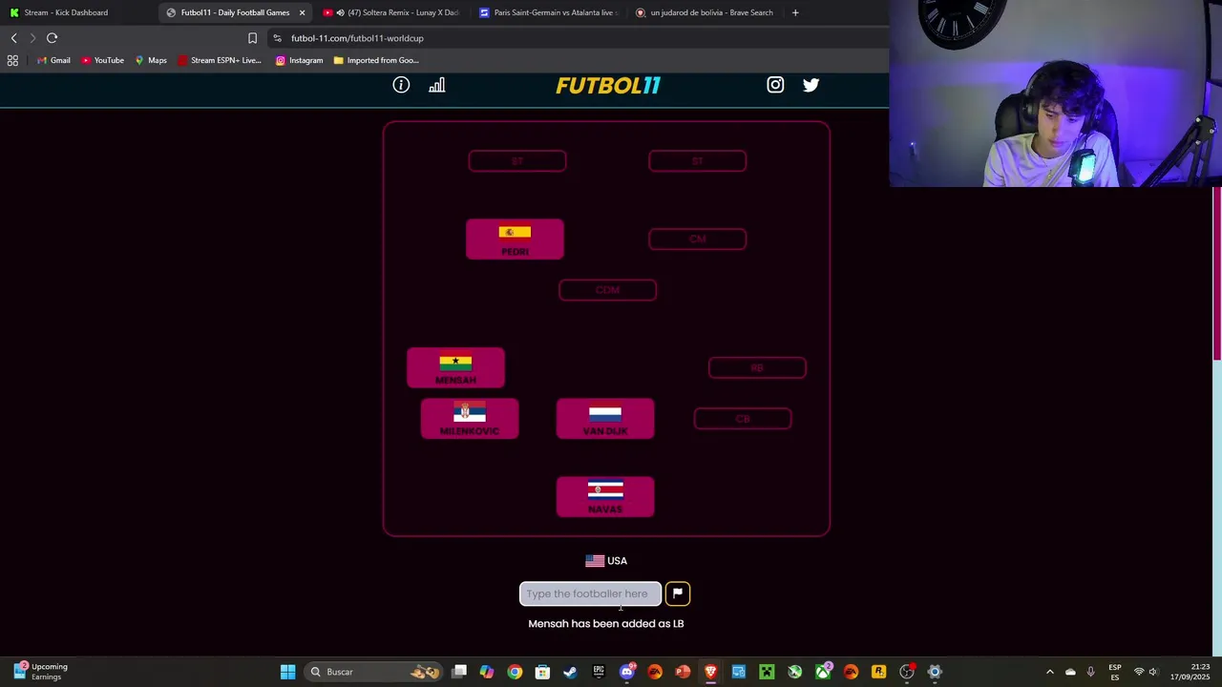Click the Navas goalkeeper card
The width and height of the screenshot is (1222, 687).
click(x=605, y=497)
